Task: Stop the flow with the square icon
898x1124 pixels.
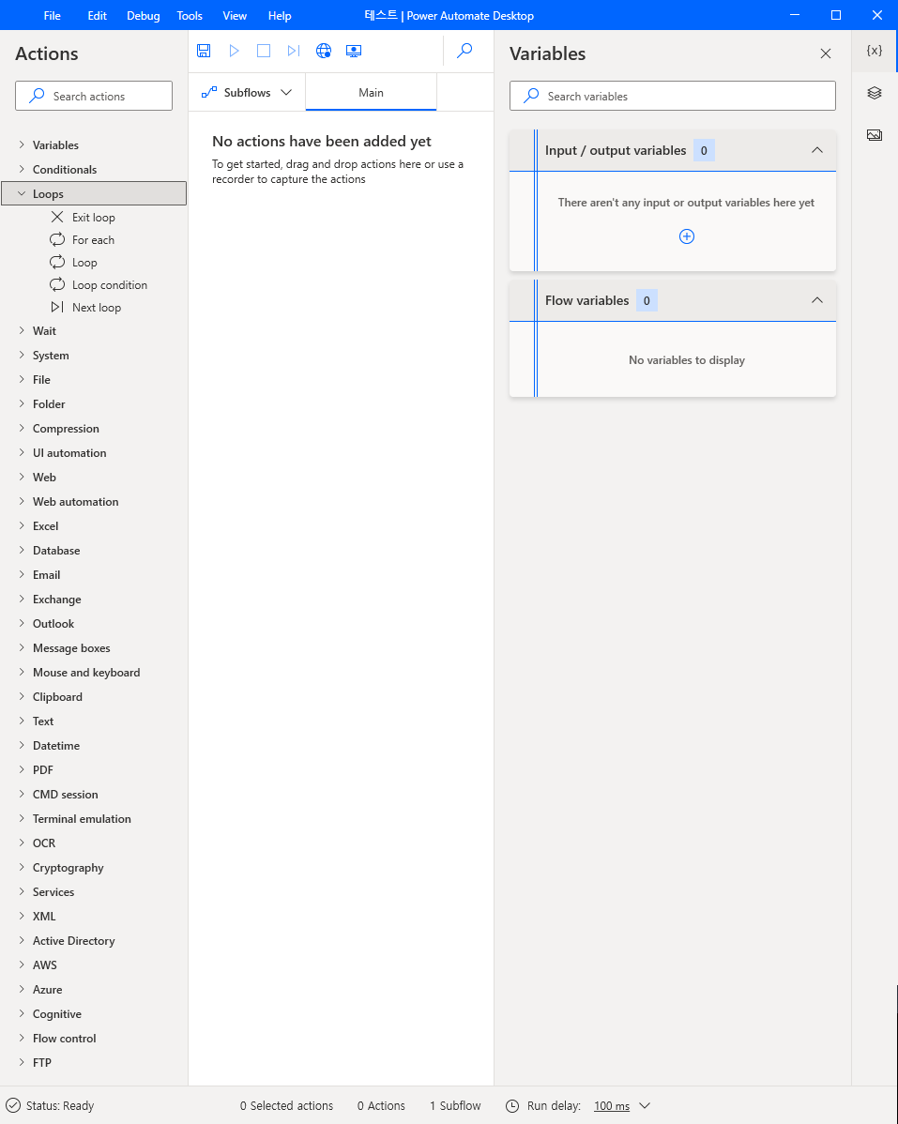Action: [264, 51]
